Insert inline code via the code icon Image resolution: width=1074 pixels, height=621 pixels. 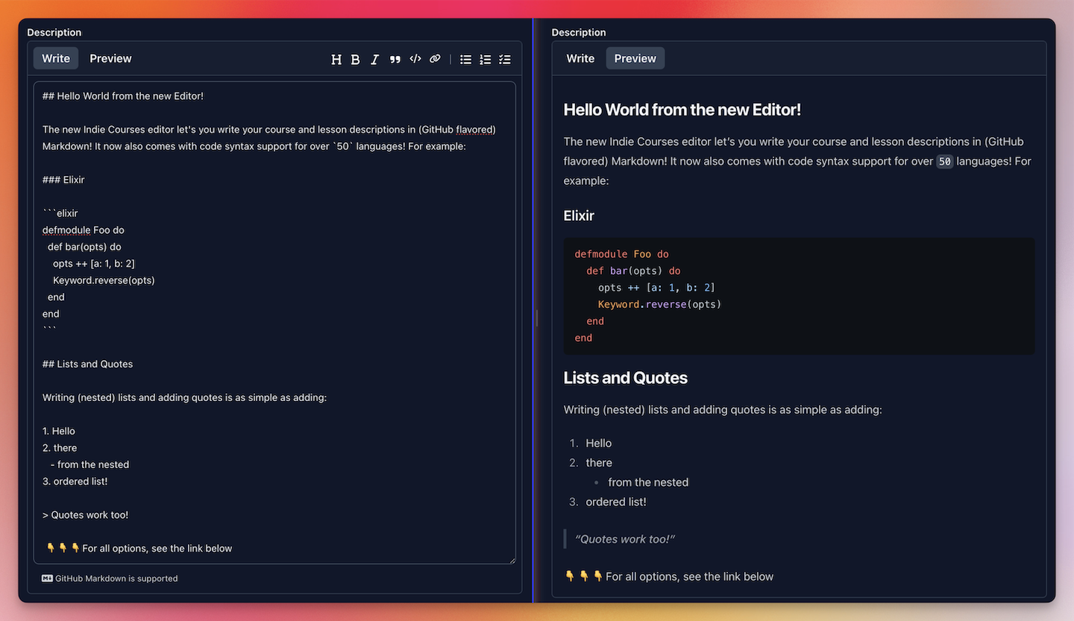pyautogui.click(x=415, y=59)
